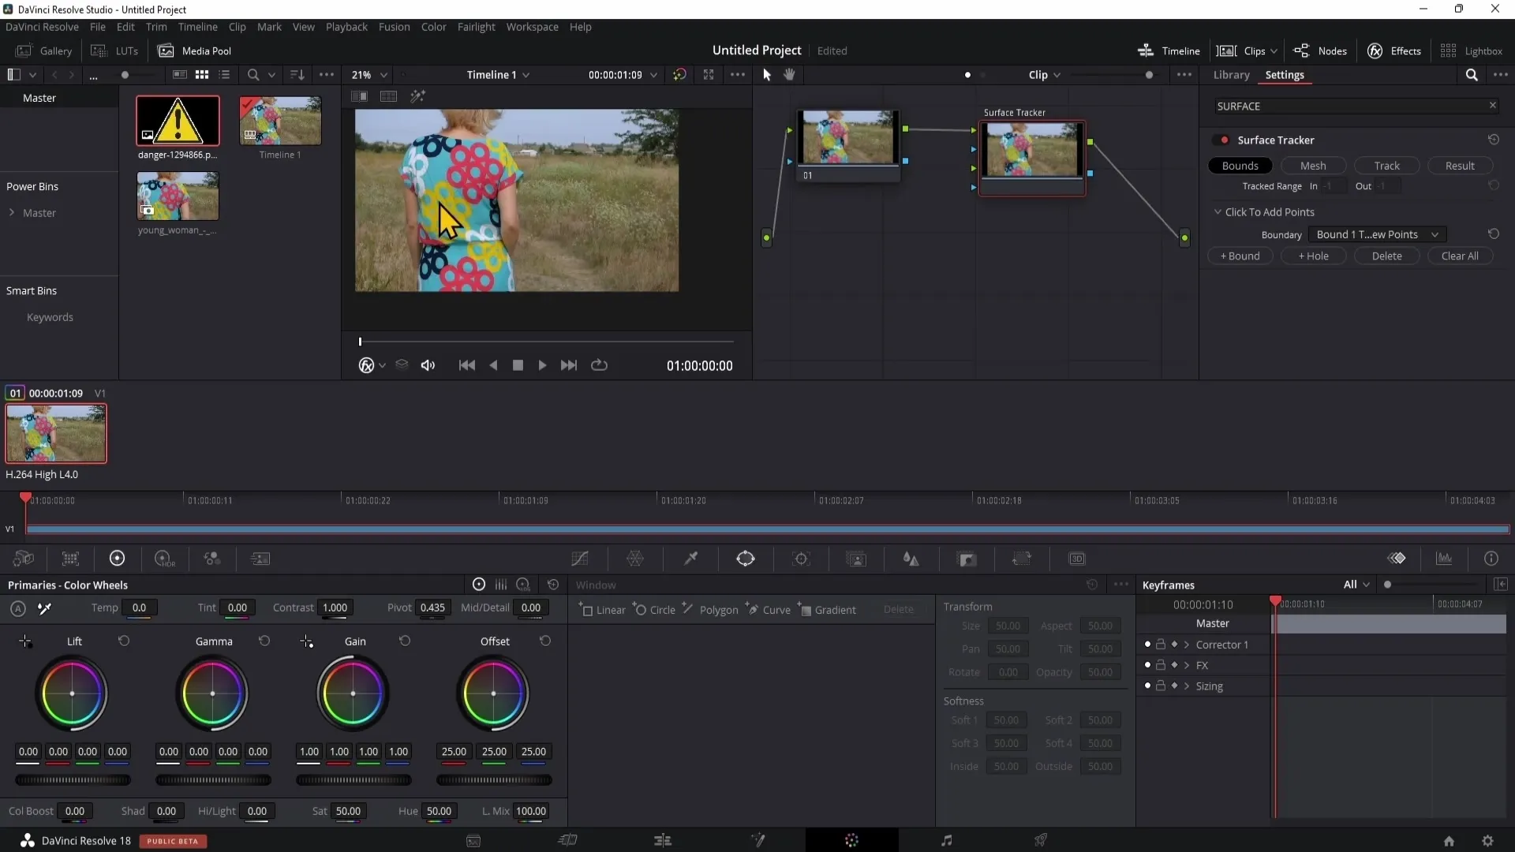Toggle the Bounds tab in Surface Tracker
Viewport: 1515px width, 852px height.
[x=1240, y=166]
